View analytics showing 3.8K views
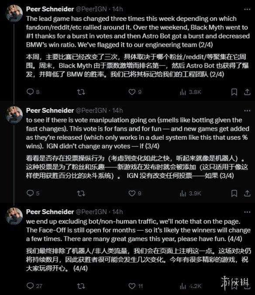Image resolution: width=255 pixels, height=295 pixels. 190,92
